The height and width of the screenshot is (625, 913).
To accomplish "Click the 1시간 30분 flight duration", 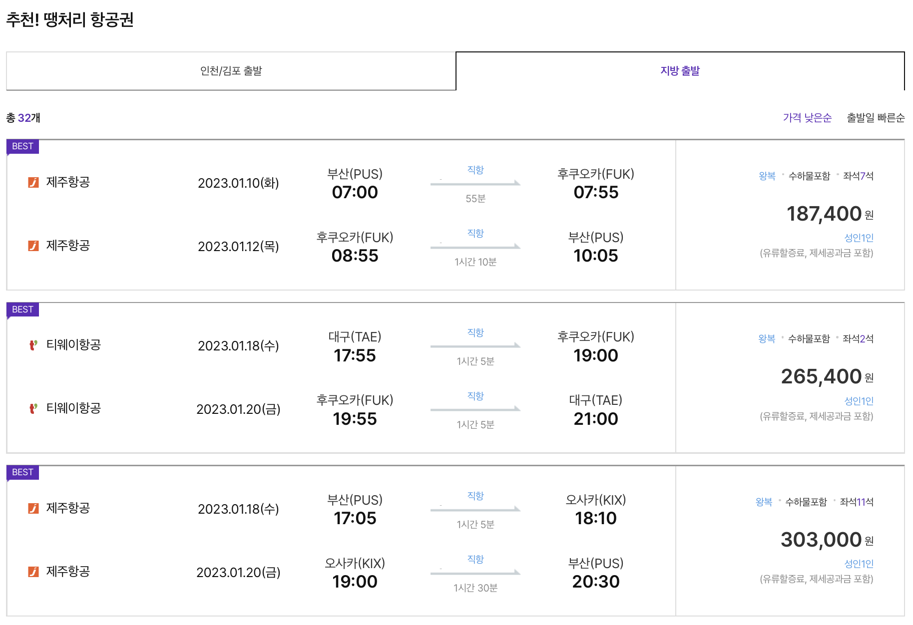I will click(x=475, y=588).
